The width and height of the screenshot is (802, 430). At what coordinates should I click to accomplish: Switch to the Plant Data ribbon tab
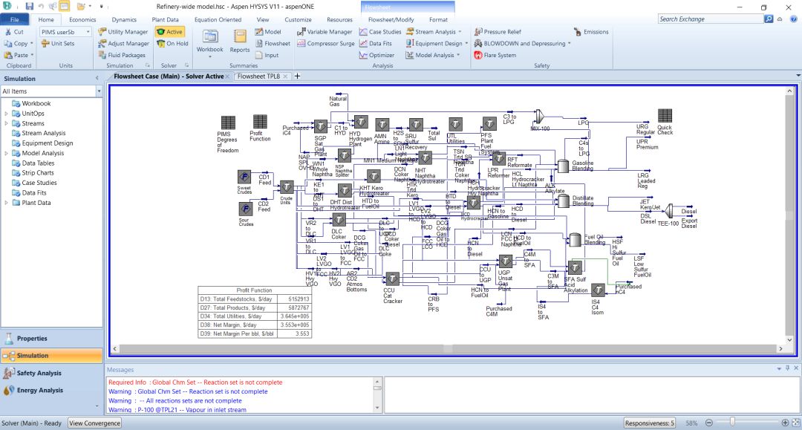(x=165, y=19)
